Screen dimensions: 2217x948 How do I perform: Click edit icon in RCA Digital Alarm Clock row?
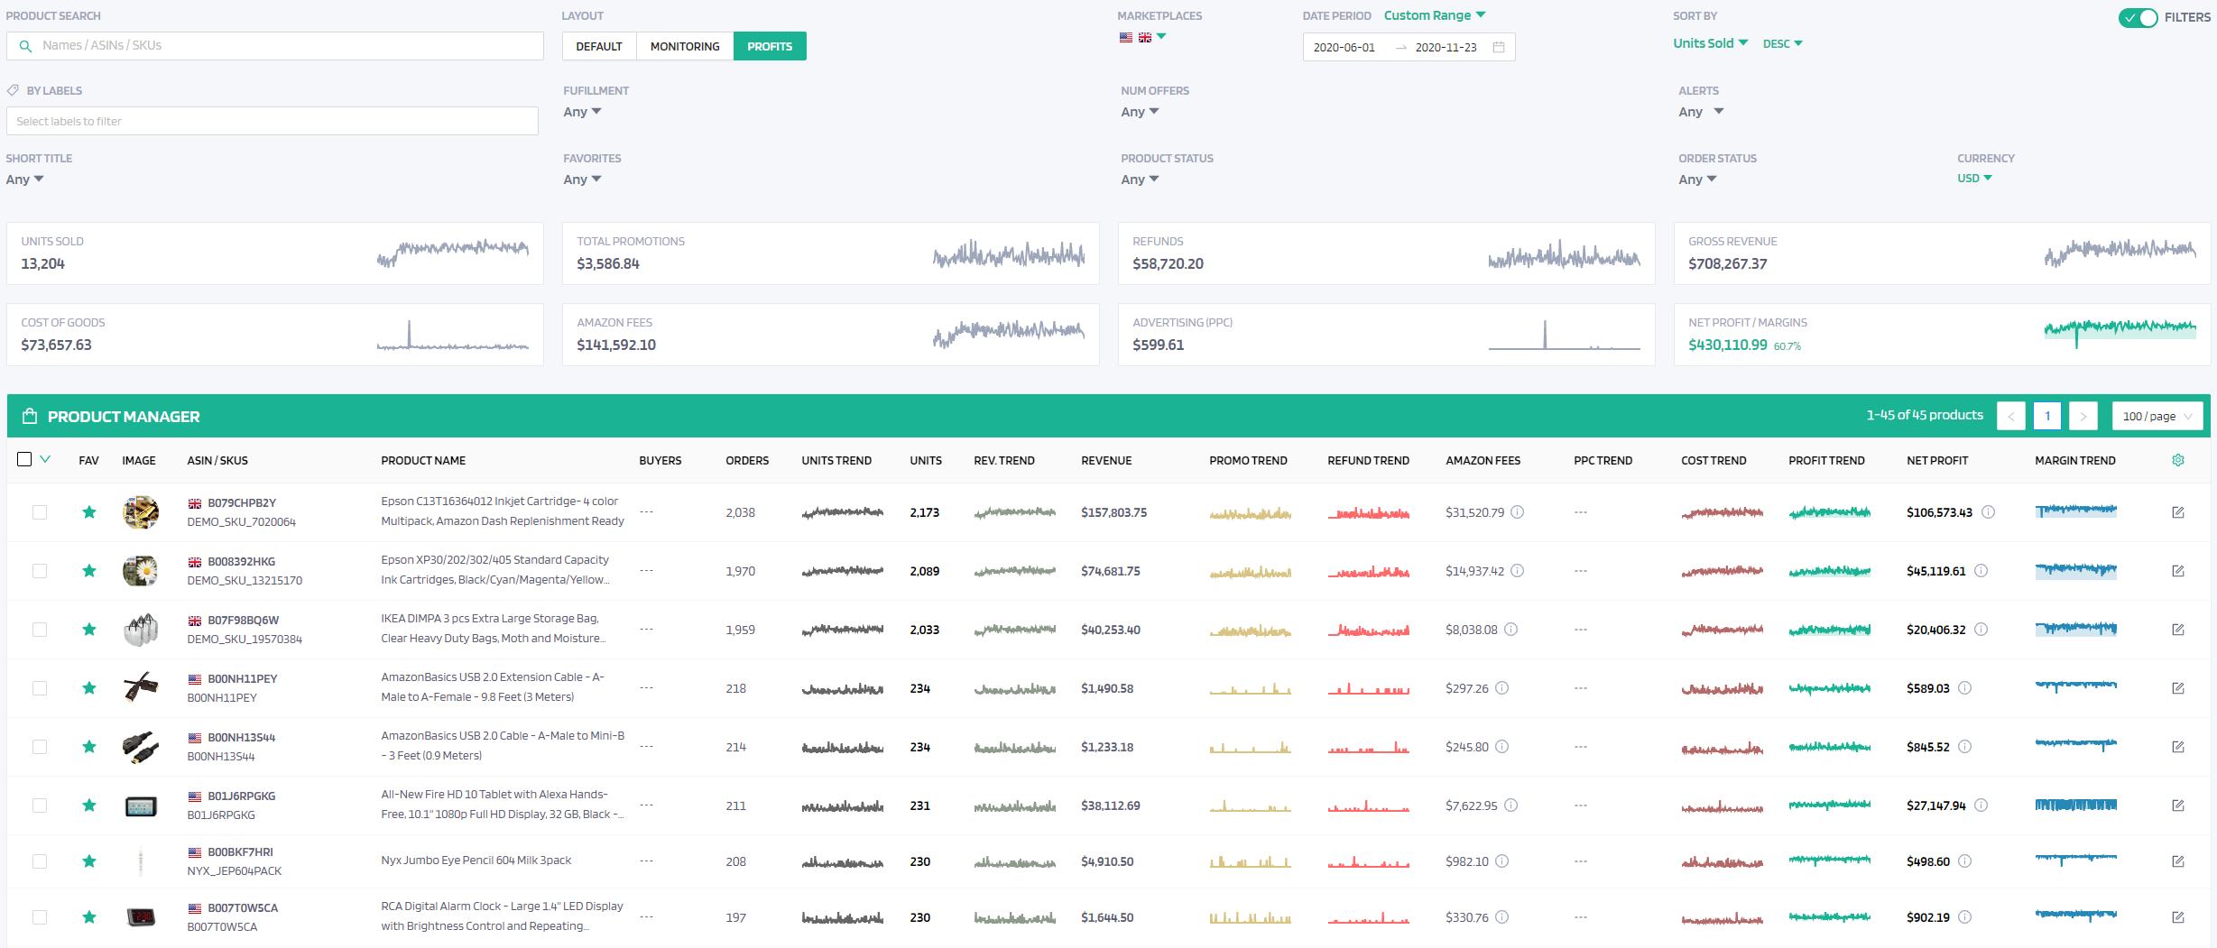[x=2177, y=917]
